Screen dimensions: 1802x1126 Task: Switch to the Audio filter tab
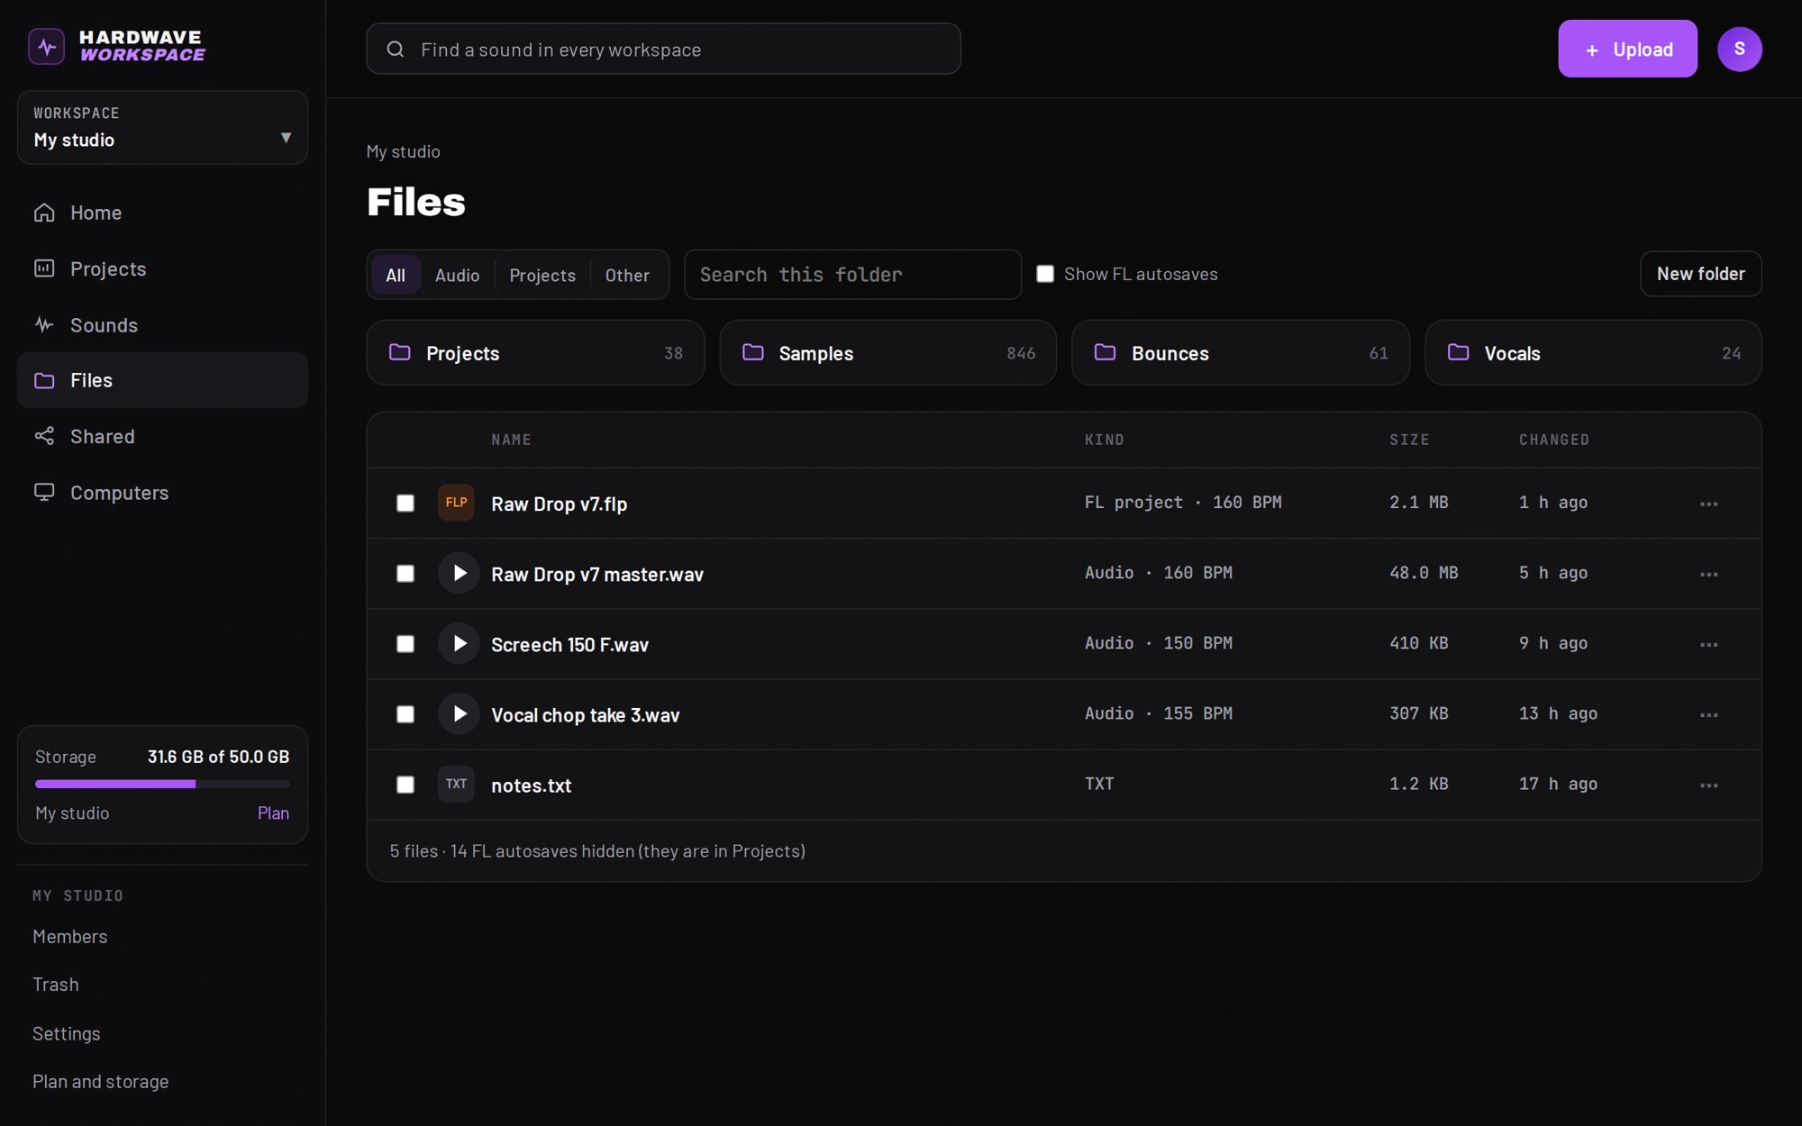(457, 275)
